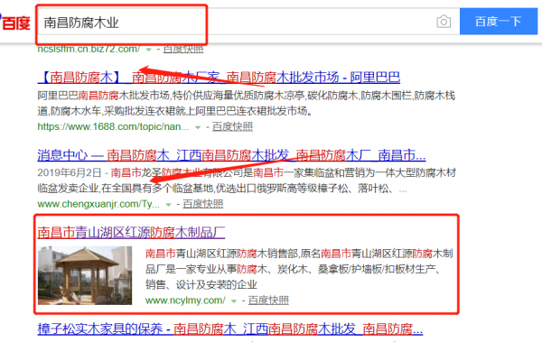Click the camera image search icon
542x342 pixels.
[444, 22]
